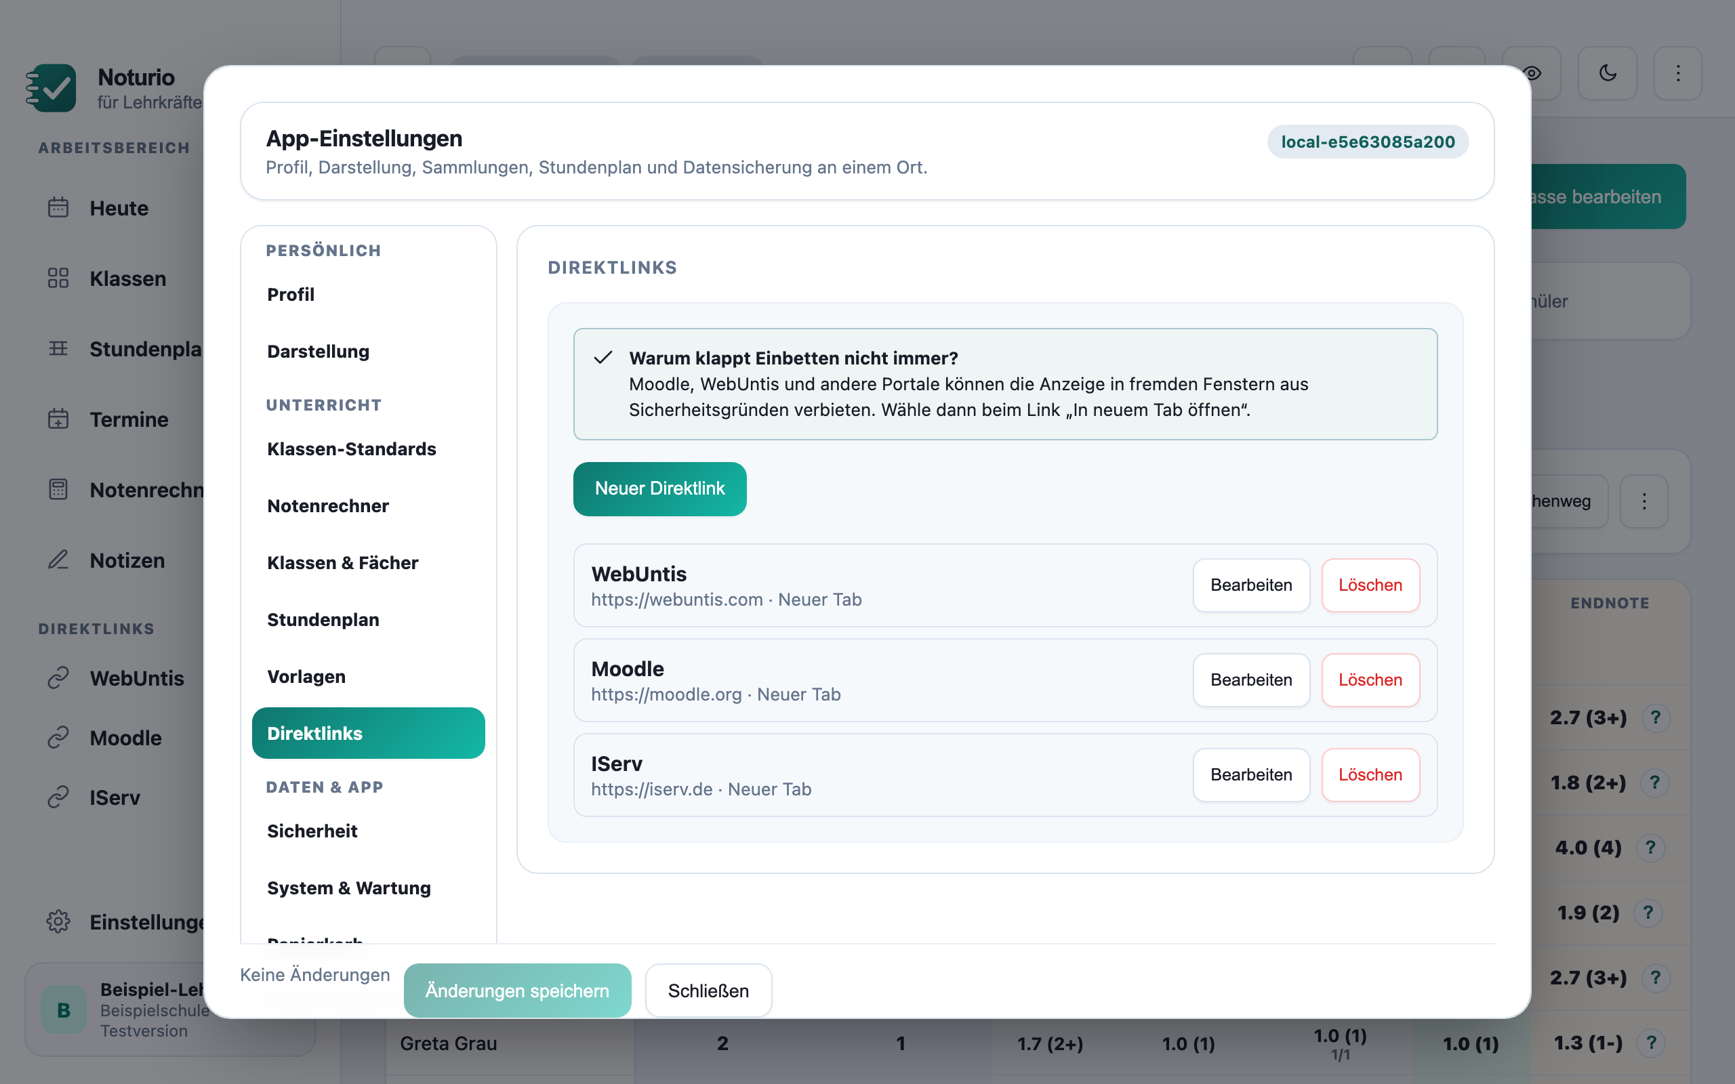
Task: Click the 'Warum klappt Einbetten nicht immer?' heading
Action: [793, 358]
